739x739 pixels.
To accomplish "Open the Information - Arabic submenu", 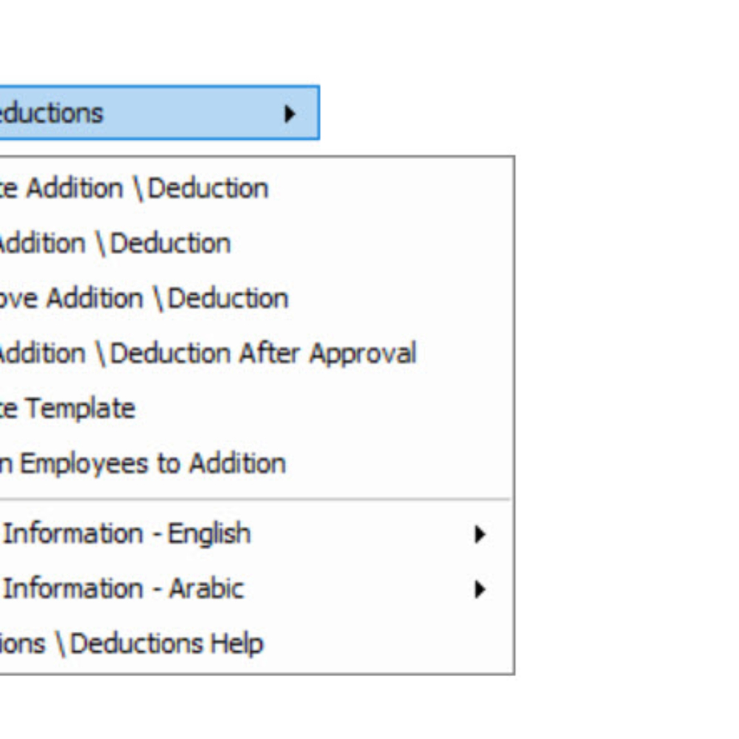I will click(x=257, y=589).
